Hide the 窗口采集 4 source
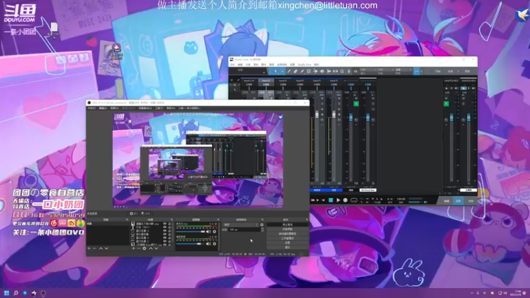The height and width of the screenshot is (298, 530). (x=164, y=230)
